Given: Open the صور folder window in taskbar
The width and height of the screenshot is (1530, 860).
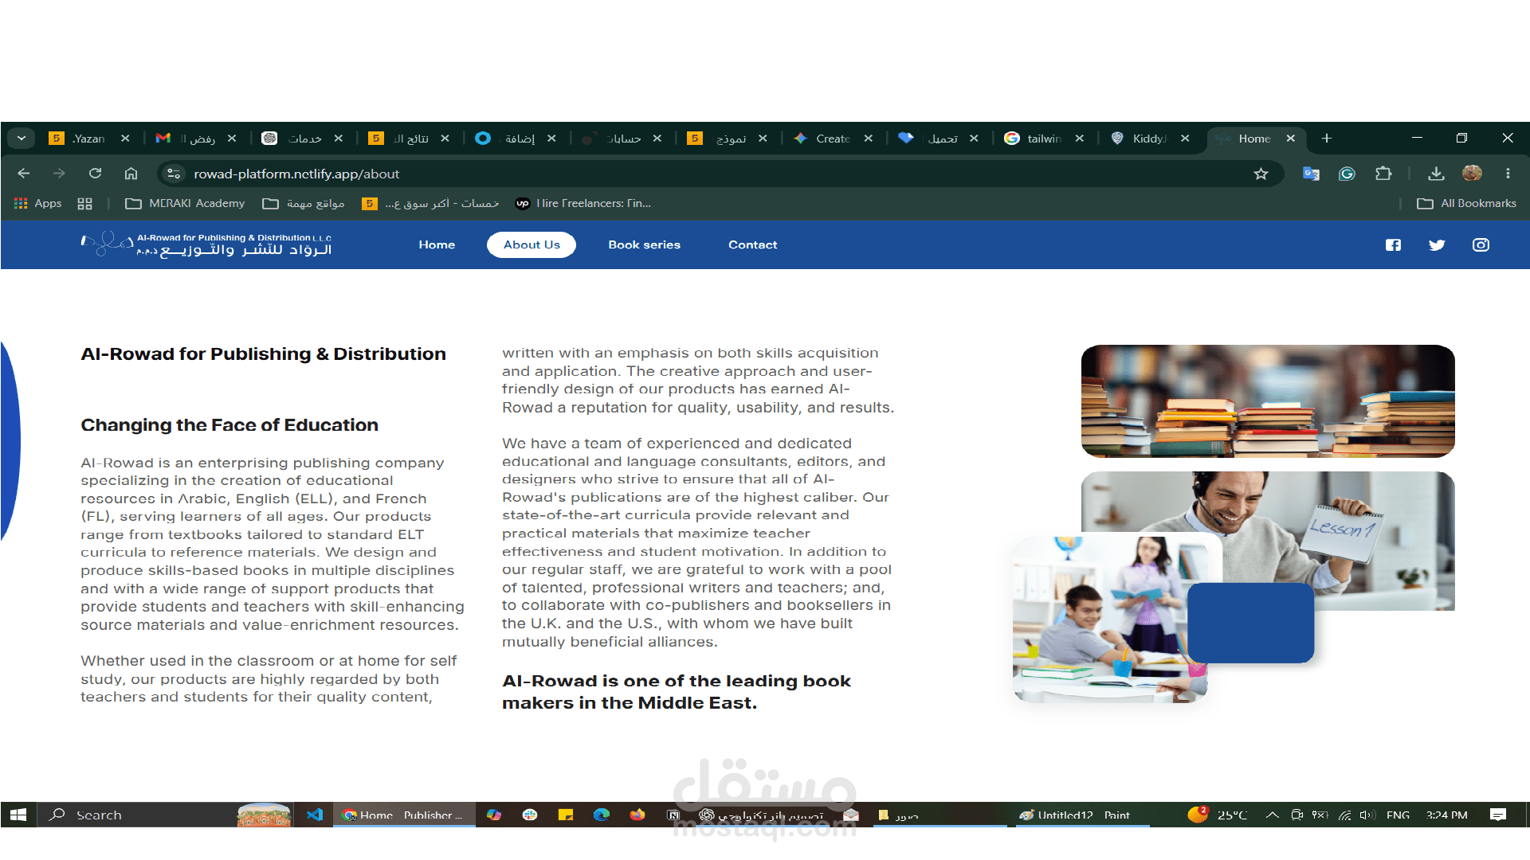Looking at the screenshot, I should pyautogui.click(x=940, y=815).
